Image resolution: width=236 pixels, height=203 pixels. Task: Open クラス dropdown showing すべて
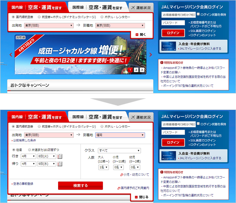[119, 151]
